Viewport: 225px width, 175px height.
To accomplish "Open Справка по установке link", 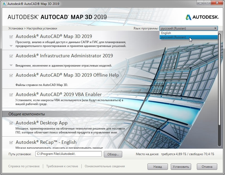I will click(x=24, y=166).
